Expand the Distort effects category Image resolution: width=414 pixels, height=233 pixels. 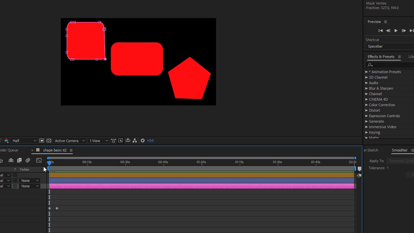point(366,110)
